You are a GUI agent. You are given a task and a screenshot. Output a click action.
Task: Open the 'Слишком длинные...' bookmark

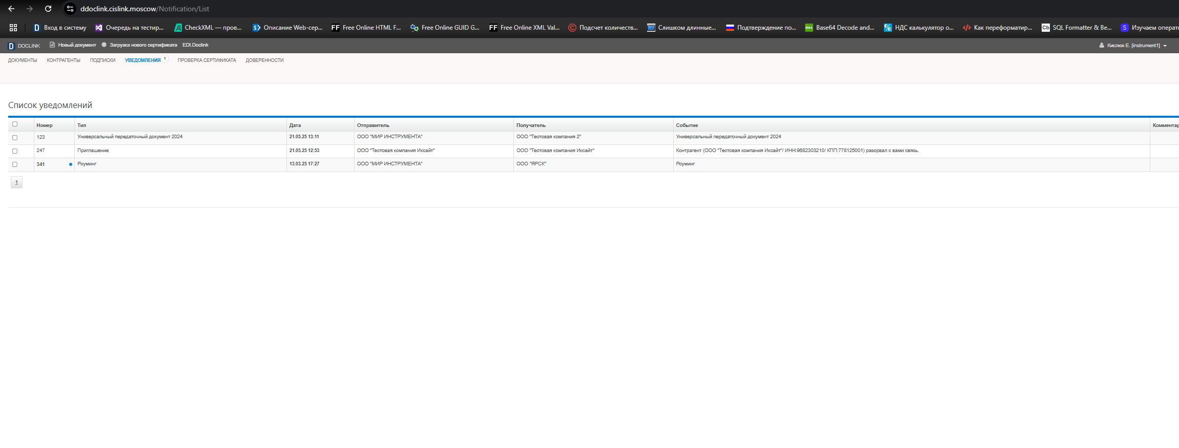point(681,28)
